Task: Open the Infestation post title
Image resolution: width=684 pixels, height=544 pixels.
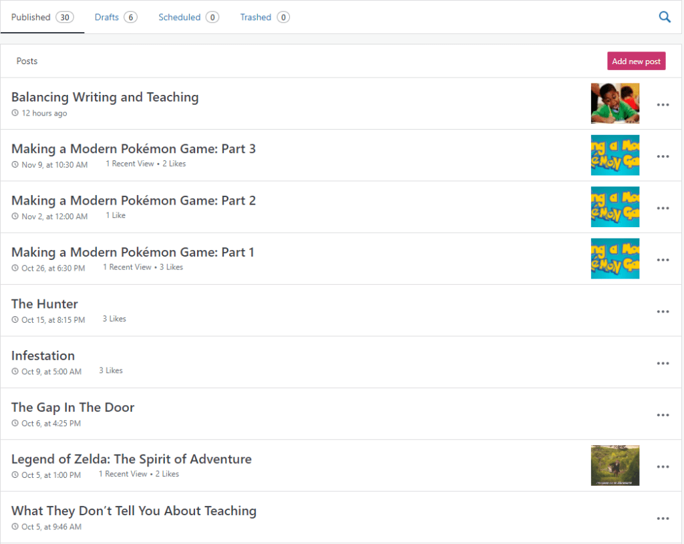Action: (43, 356)
